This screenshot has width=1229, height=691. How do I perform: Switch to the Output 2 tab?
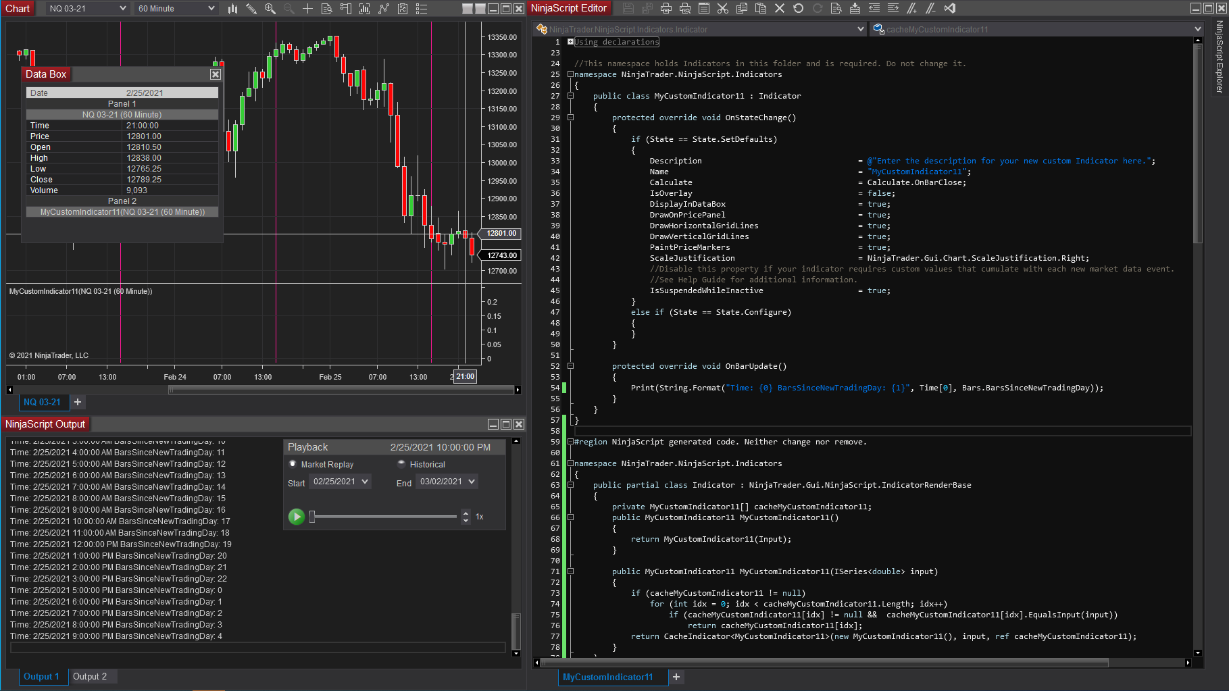[x=90, y=676]
